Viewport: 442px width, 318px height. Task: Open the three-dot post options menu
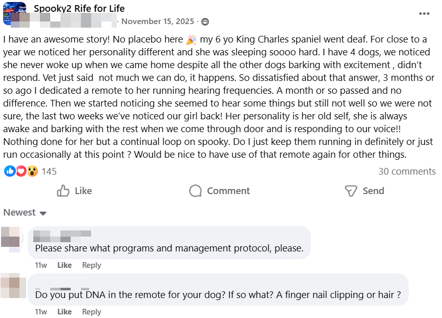pos(424,13)
